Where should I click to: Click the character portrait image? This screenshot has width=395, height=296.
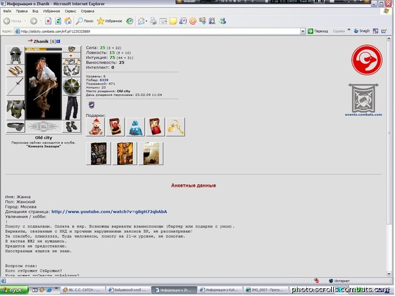click(43, 86)
